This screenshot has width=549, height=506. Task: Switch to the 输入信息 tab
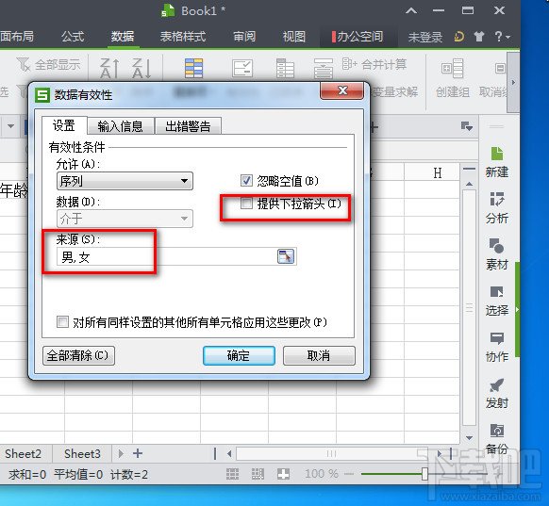click(x=120, y=126)
